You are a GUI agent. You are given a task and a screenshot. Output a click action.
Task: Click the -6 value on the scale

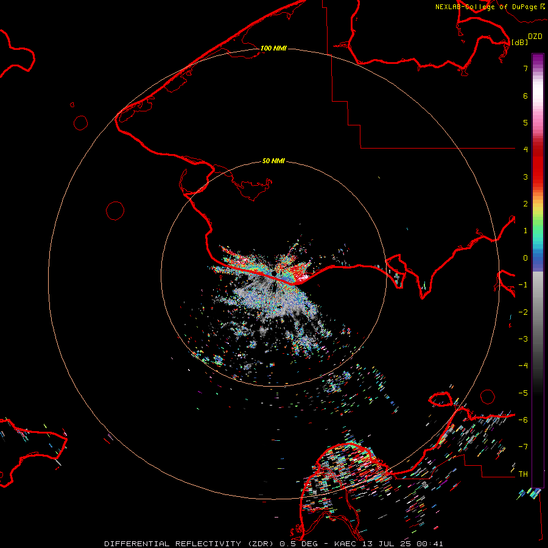click(x=523, y=420)
